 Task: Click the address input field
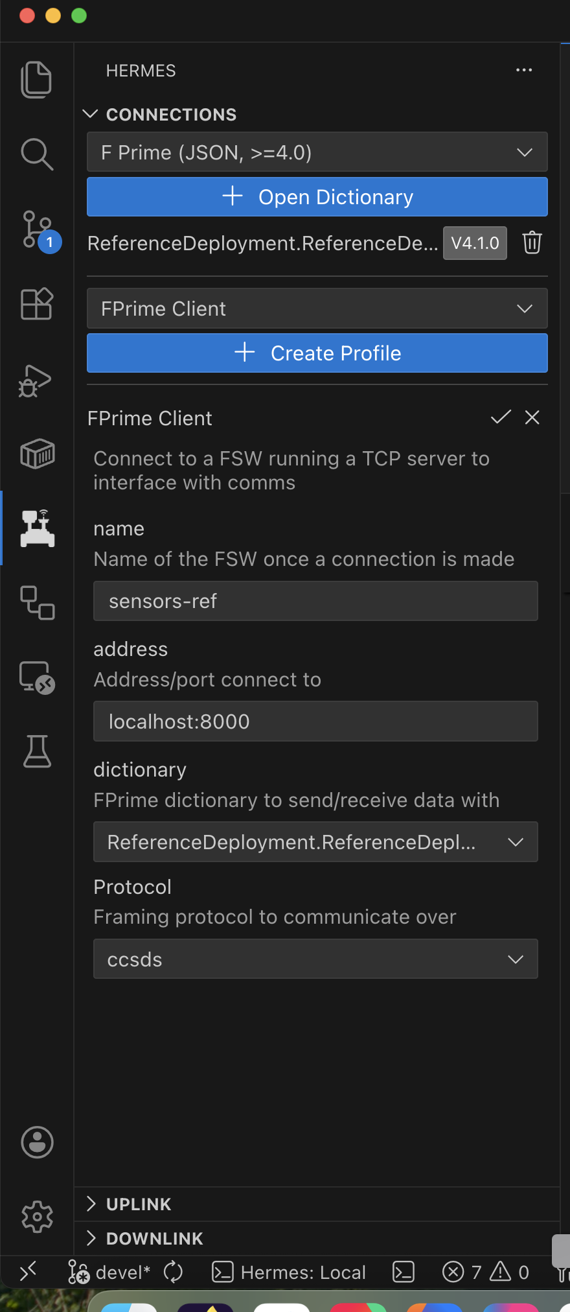coord(315,721)
